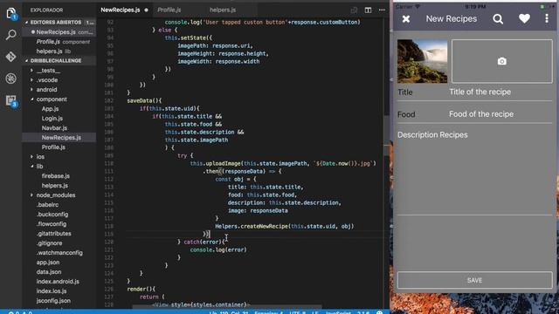Screen dimensions: 559x314
Task: Open firebase.js in the lib folder
Action: pos(55,176)
